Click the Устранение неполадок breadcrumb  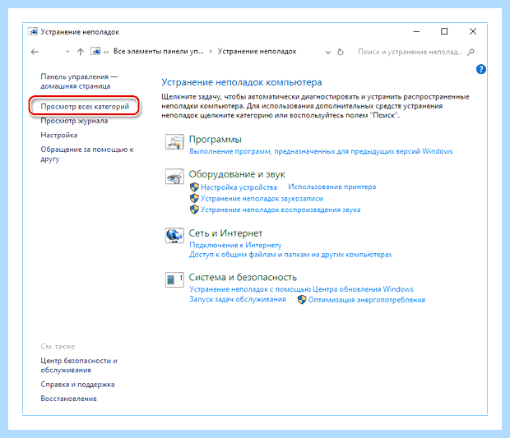[257, 51]
